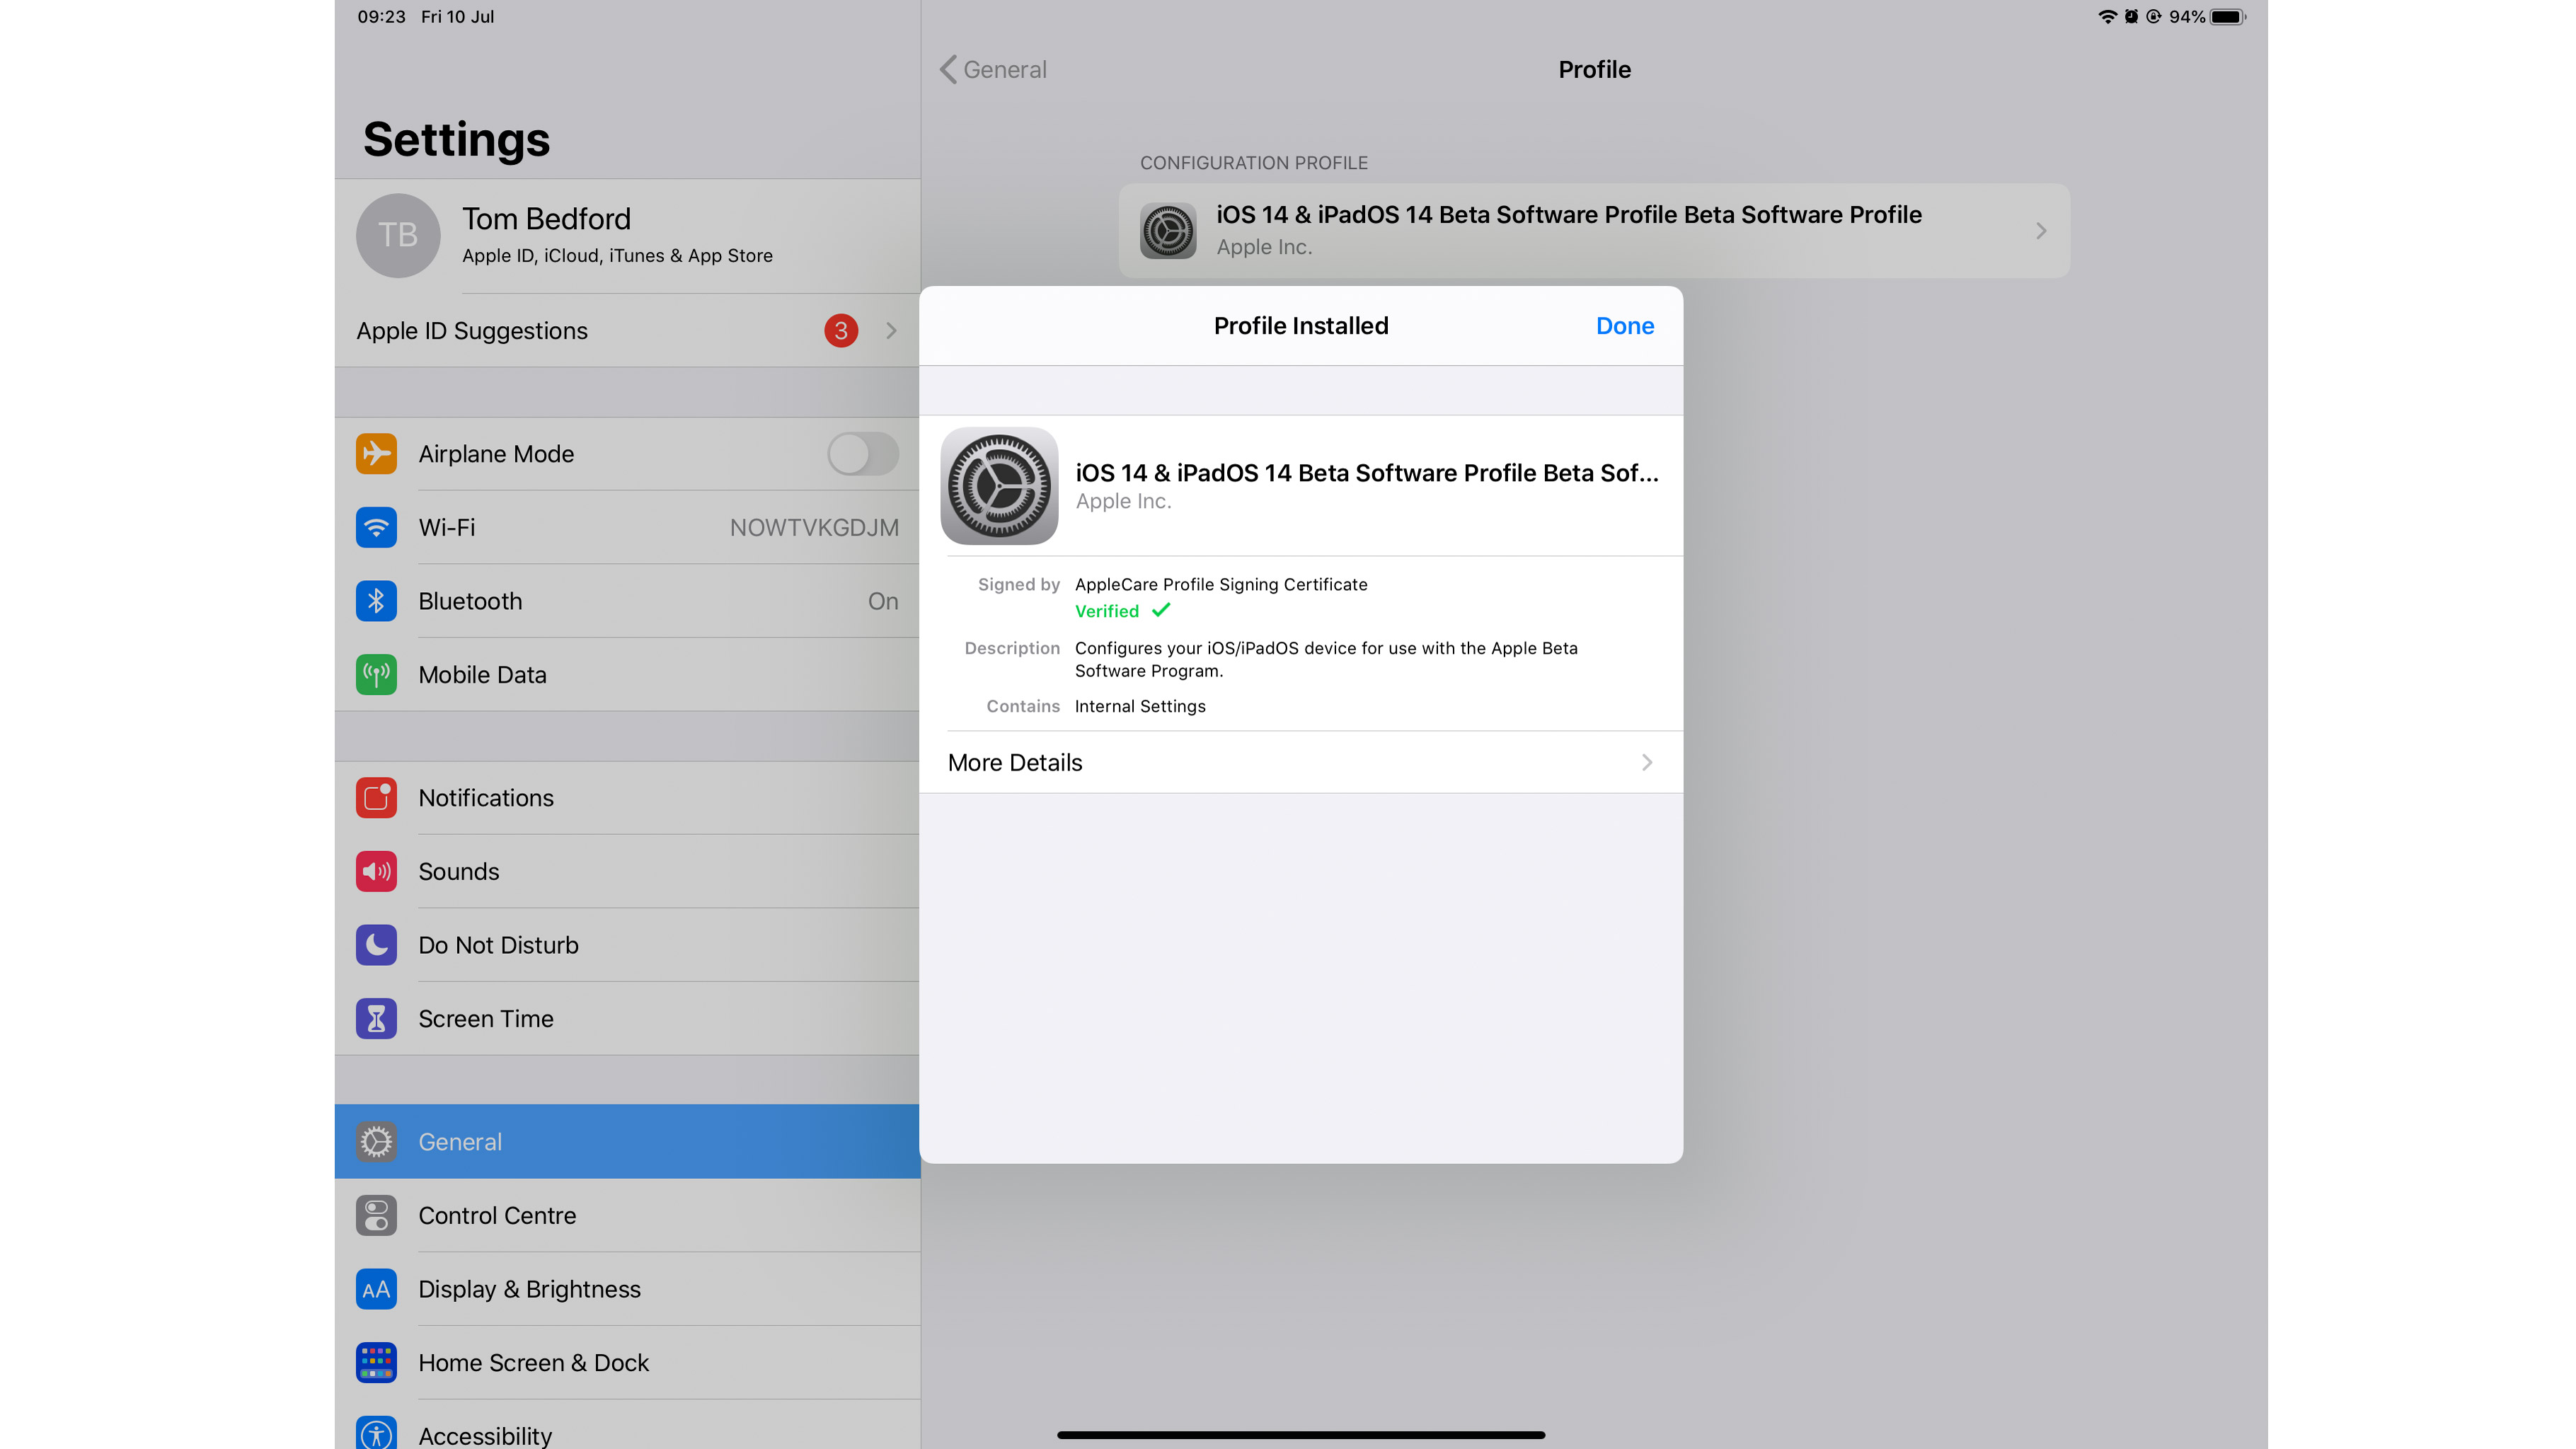This screenshot has height=1449, width=2576.
Task: Tap the Screen Time hourglass icon
Action: [376, 1019]
